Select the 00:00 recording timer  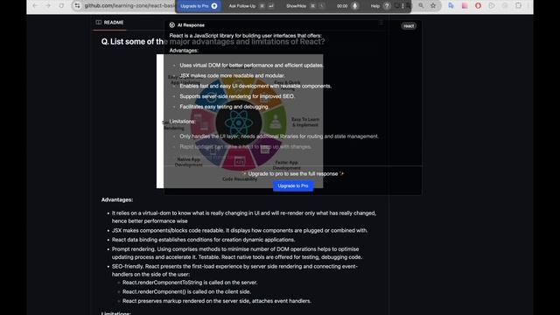coord(342,6)
